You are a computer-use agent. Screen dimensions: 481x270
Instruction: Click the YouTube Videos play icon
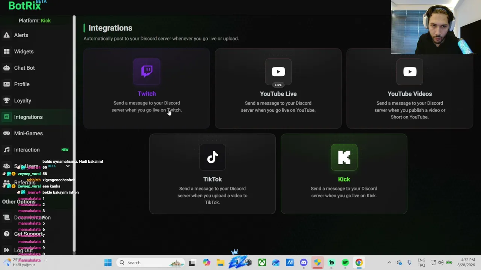pos(410,72)
